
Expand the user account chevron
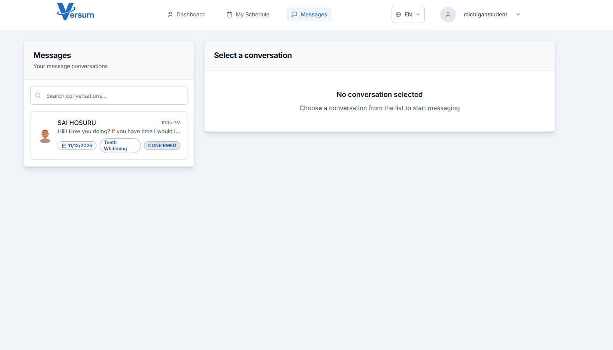518,14
